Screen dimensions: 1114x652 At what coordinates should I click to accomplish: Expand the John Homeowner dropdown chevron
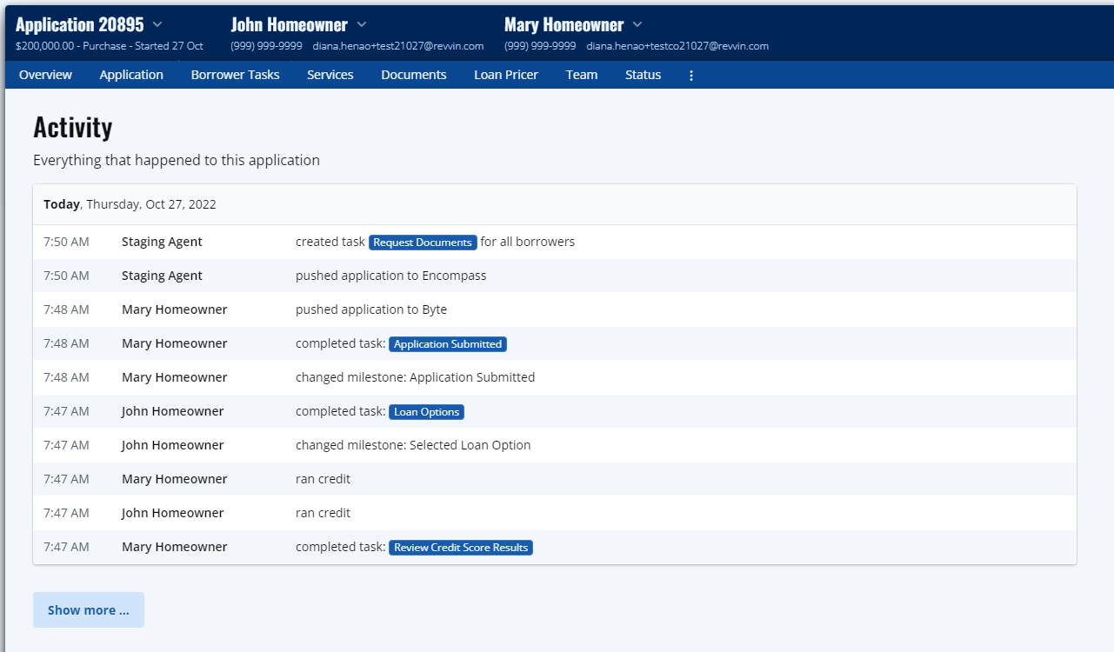coord(362,24)
